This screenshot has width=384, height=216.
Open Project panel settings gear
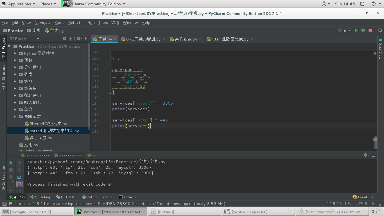[79, 39]
